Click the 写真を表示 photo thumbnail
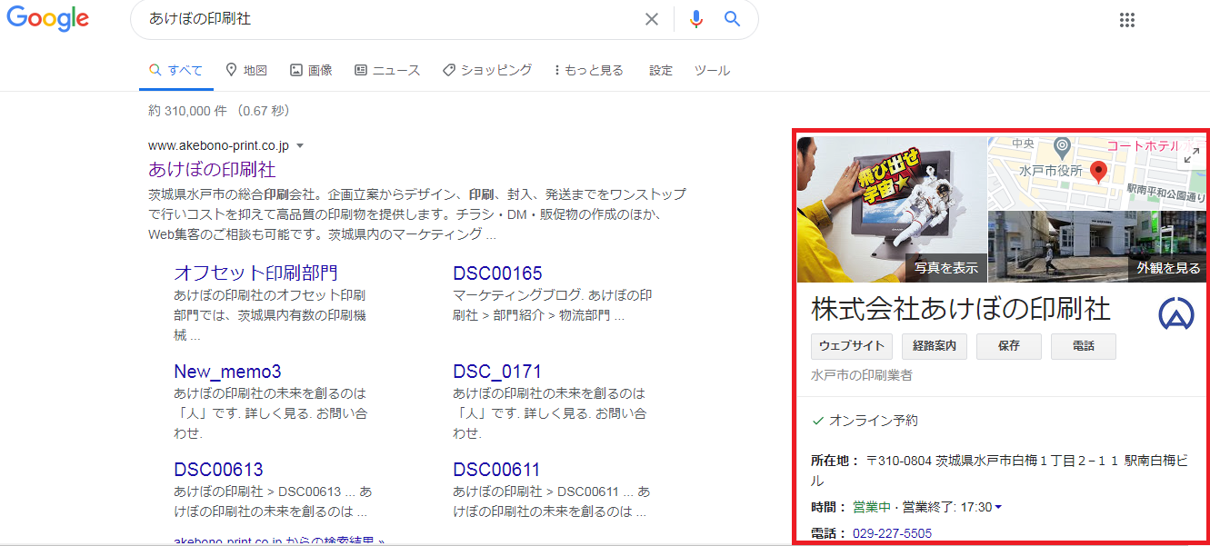Viewport: 1210px width, 546px height. pos(892,210)
